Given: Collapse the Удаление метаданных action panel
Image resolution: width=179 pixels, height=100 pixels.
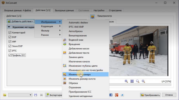Looking at the screenshot, I should click(x=9, y=27).
